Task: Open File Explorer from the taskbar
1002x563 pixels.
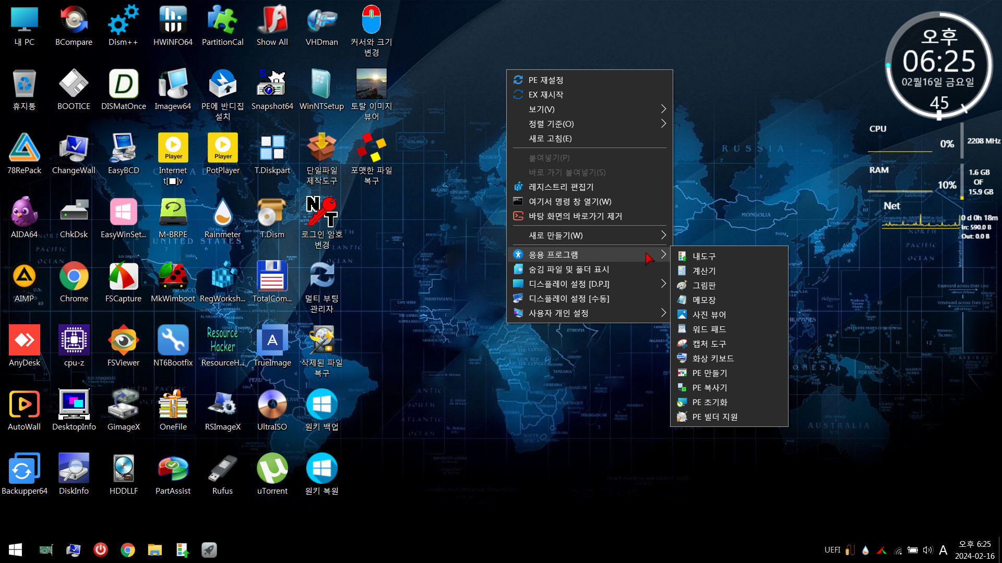Action: 154,550
